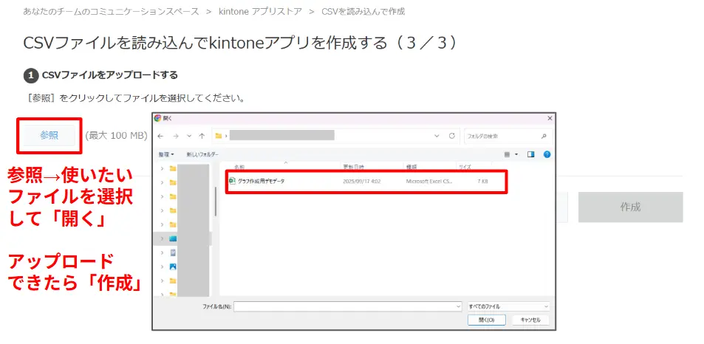Screen dimensions: 704x344
Task: Open the kintone アプリストア breadcrumb link
Action: click(x=261, y=12)
